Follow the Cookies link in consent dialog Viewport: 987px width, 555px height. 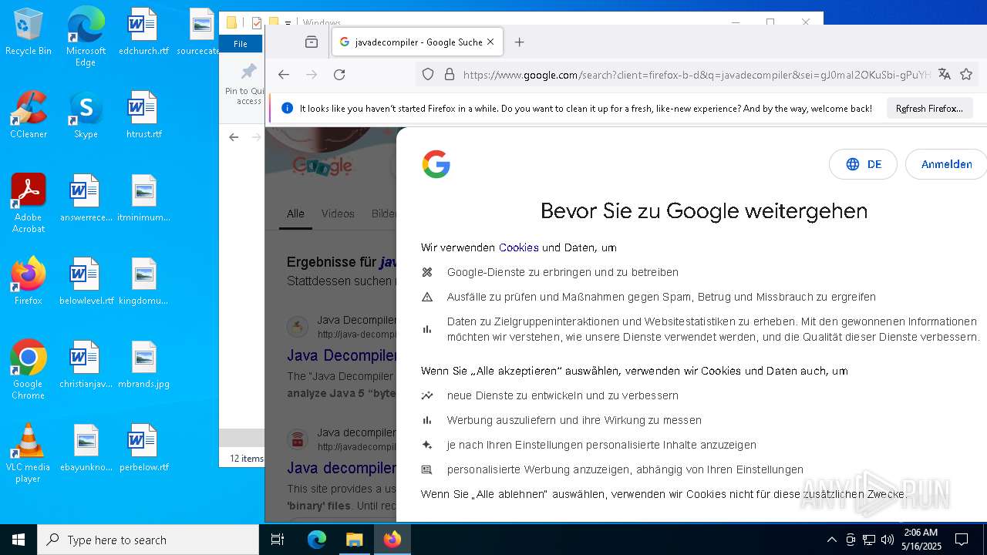pyautogui.click(x=518, y=247)
